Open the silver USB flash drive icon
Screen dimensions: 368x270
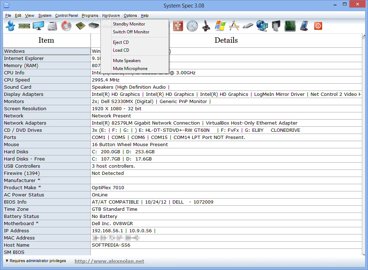click(248, 26)
